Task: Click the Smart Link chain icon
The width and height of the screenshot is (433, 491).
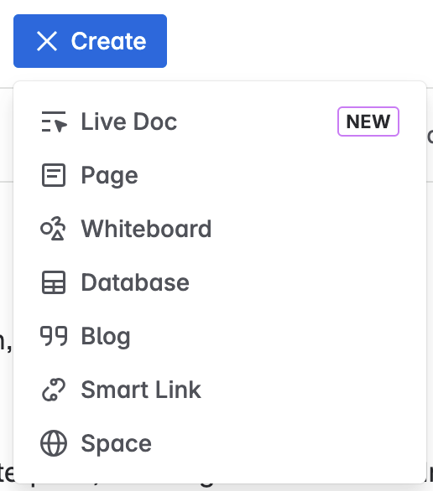Action: click(54, 390)
